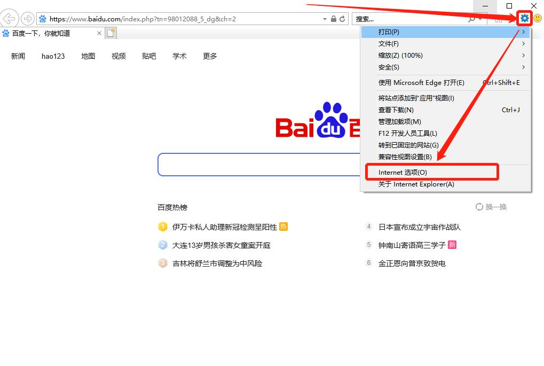The image size is (544, 366).
Task: Open the address bar URL history dropdown
Action: 324,18
